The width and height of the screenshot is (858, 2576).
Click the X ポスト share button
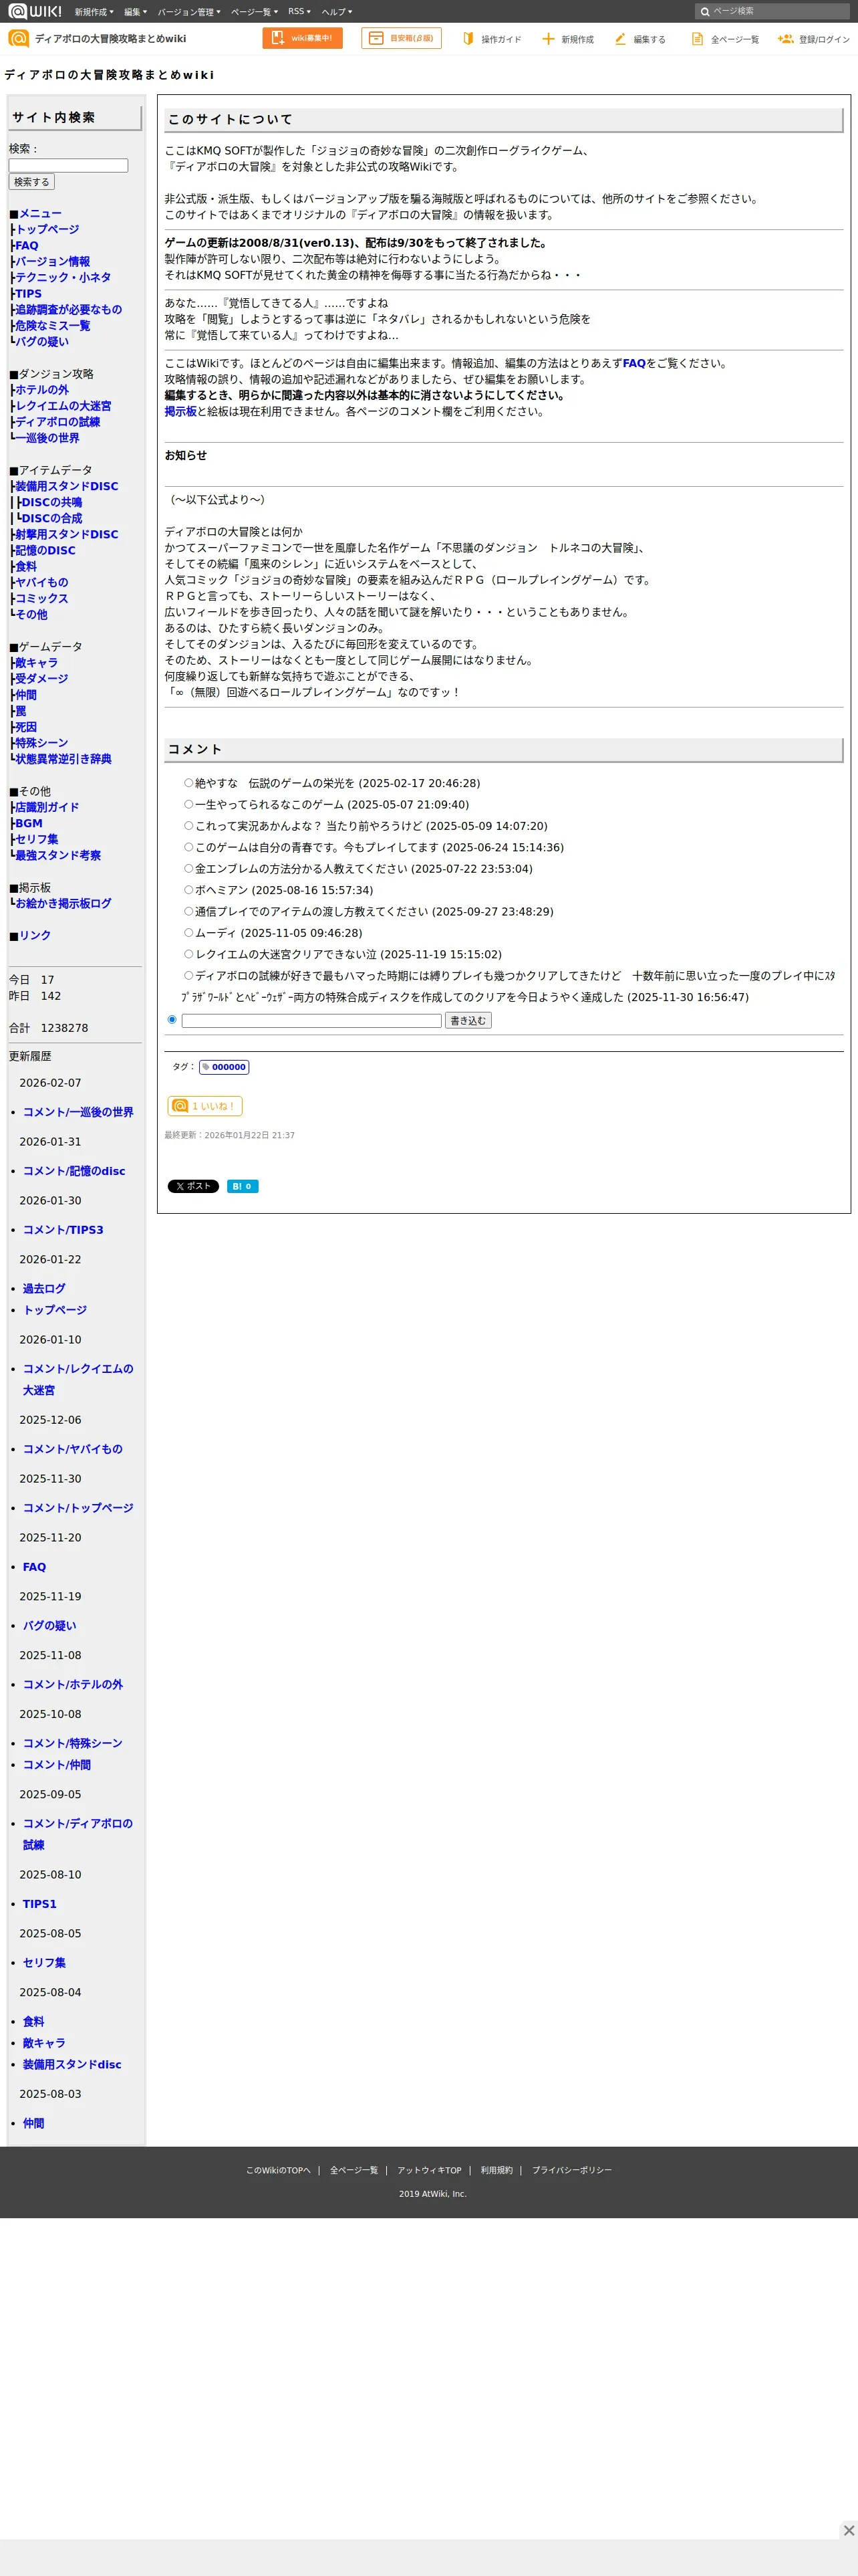[192, 1186]
